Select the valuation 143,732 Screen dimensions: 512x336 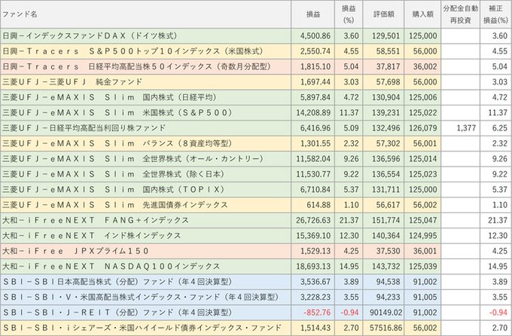(x=386, y=267)
